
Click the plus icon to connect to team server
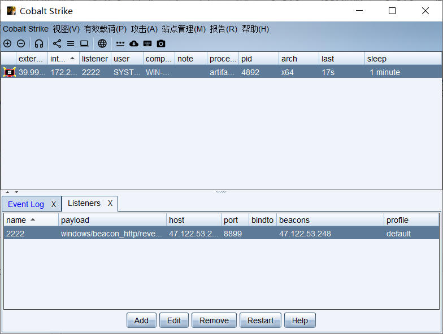[x=7, y=43]
